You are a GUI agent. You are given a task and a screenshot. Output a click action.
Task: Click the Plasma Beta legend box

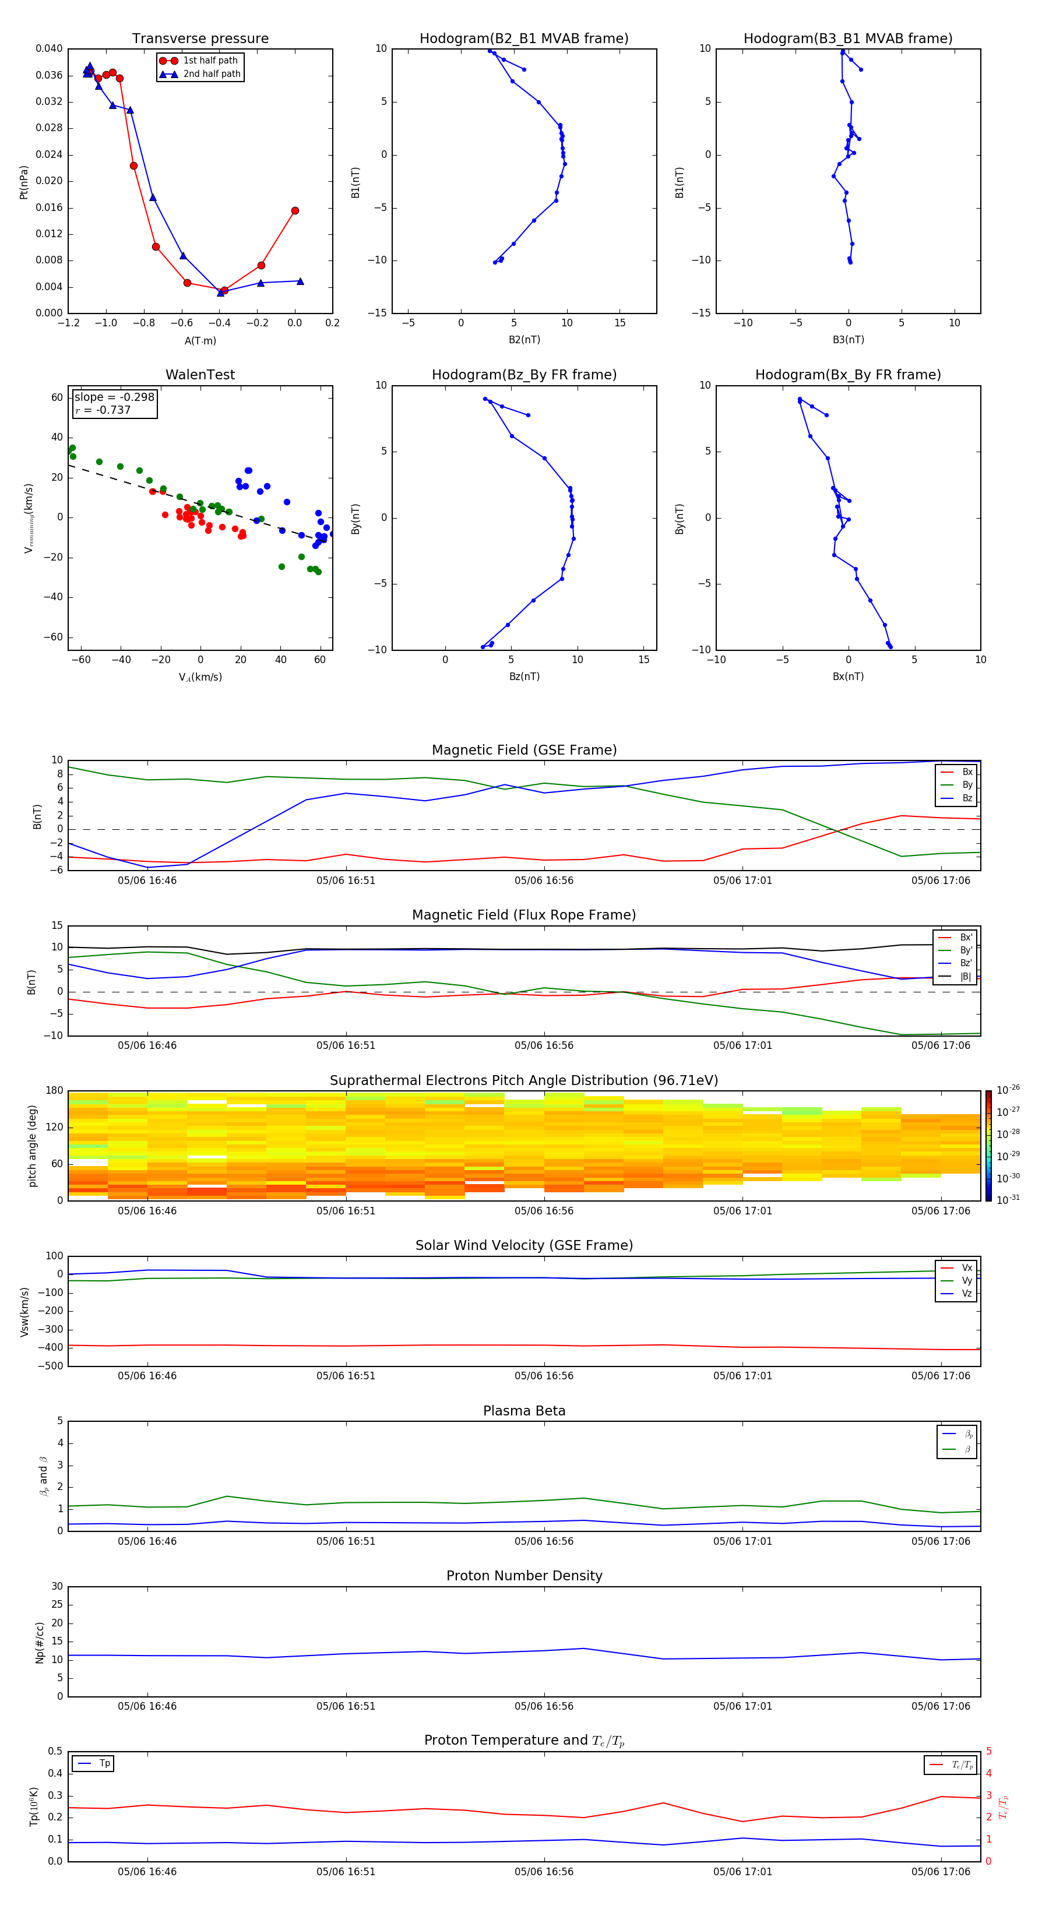click(x=956, y=1442)
